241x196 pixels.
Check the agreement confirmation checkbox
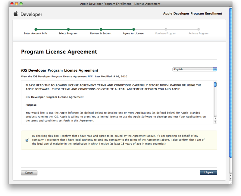[27, 140]
